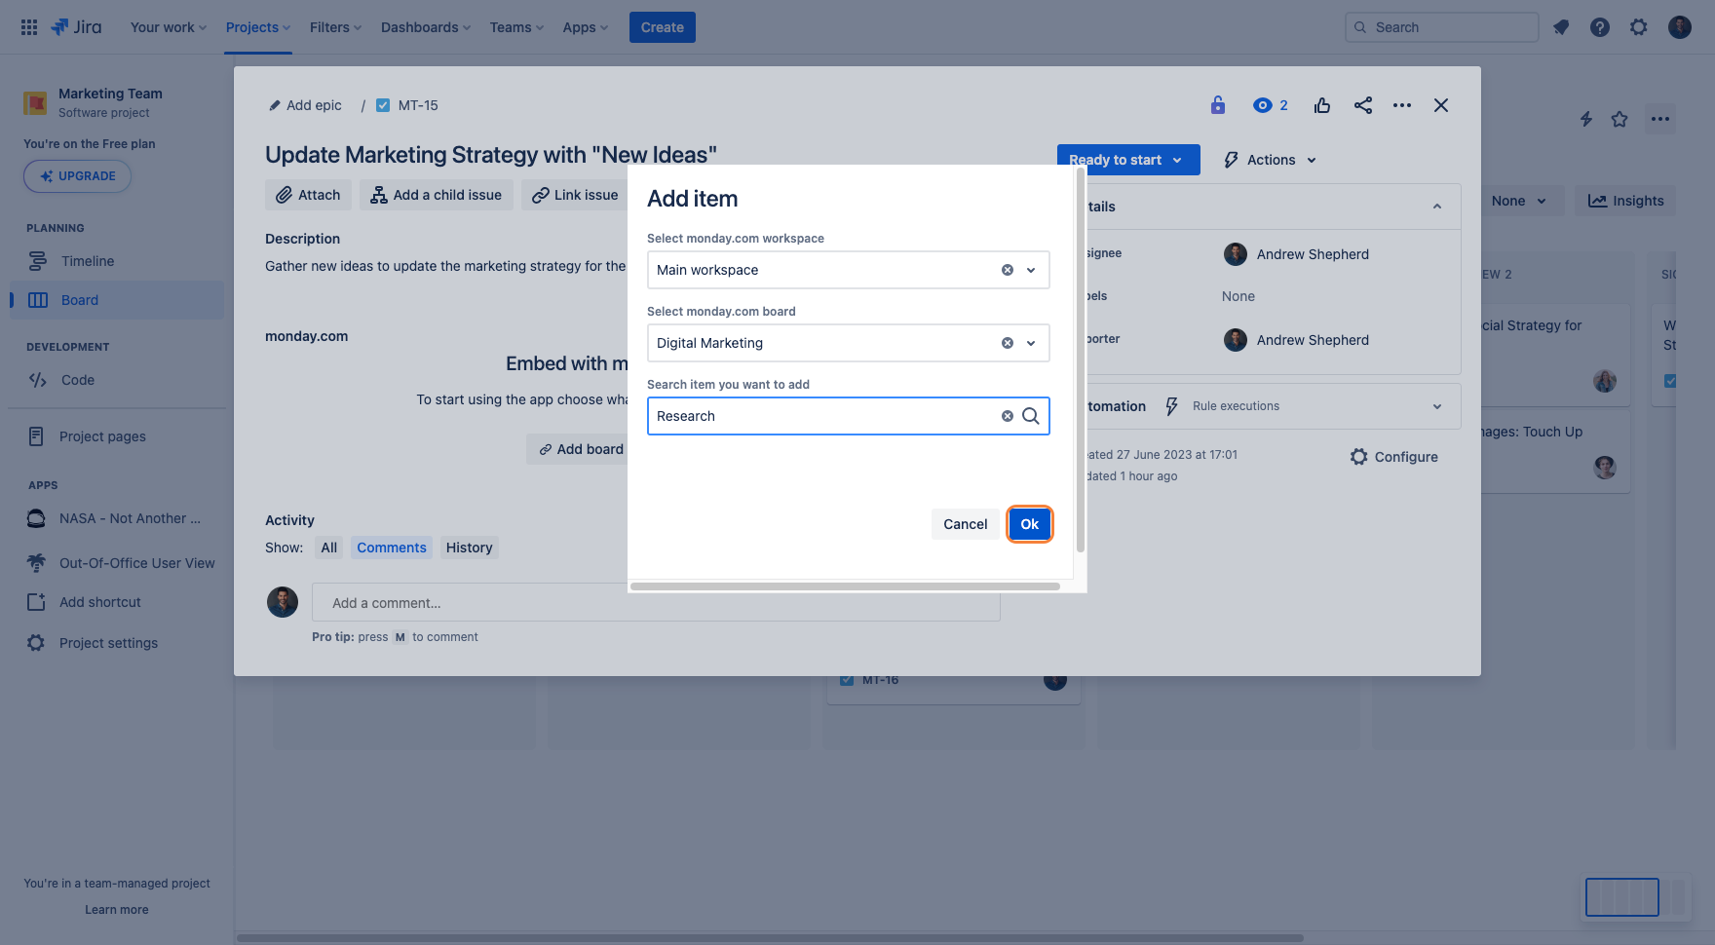Click the Attach button
This screenshot has width=1715, height=945.
pos(308,195)
